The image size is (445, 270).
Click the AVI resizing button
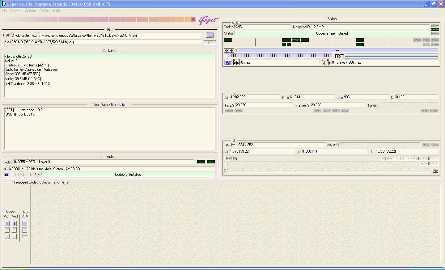(390, 158)
